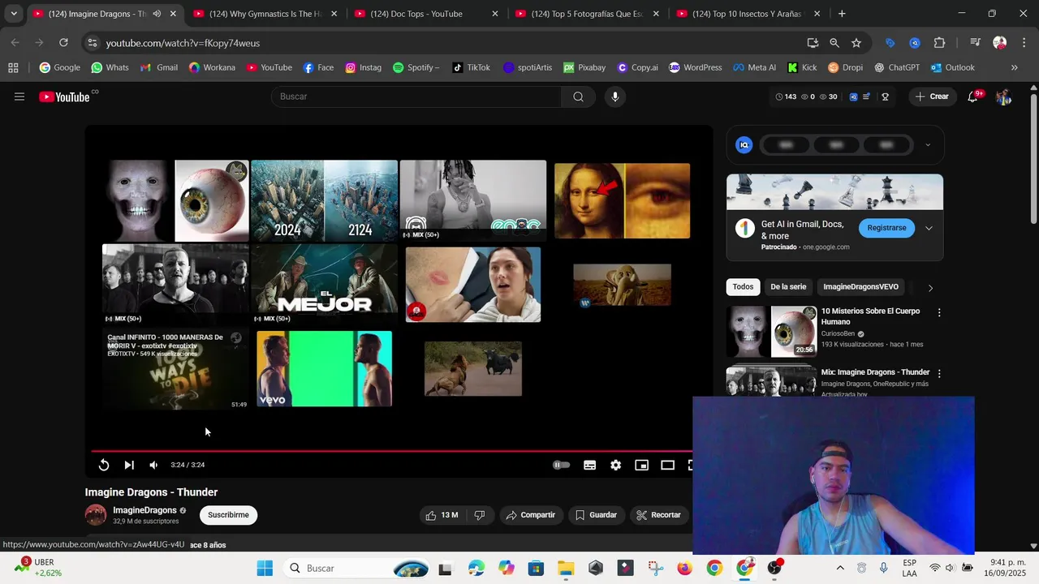This screenshot has height=584, width=1039.
Task: Expand the vidIQ panel chevron
Action: pos(928,145)
